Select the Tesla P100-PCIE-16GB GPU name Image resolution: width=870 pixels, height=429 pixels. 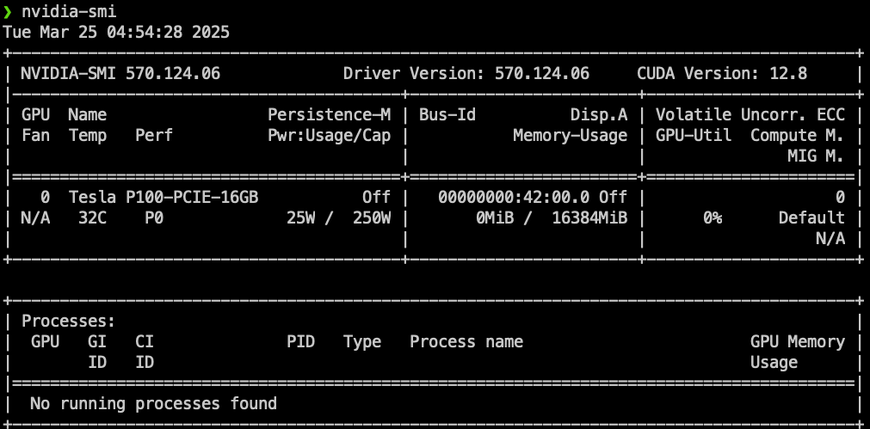pos(164,198)
